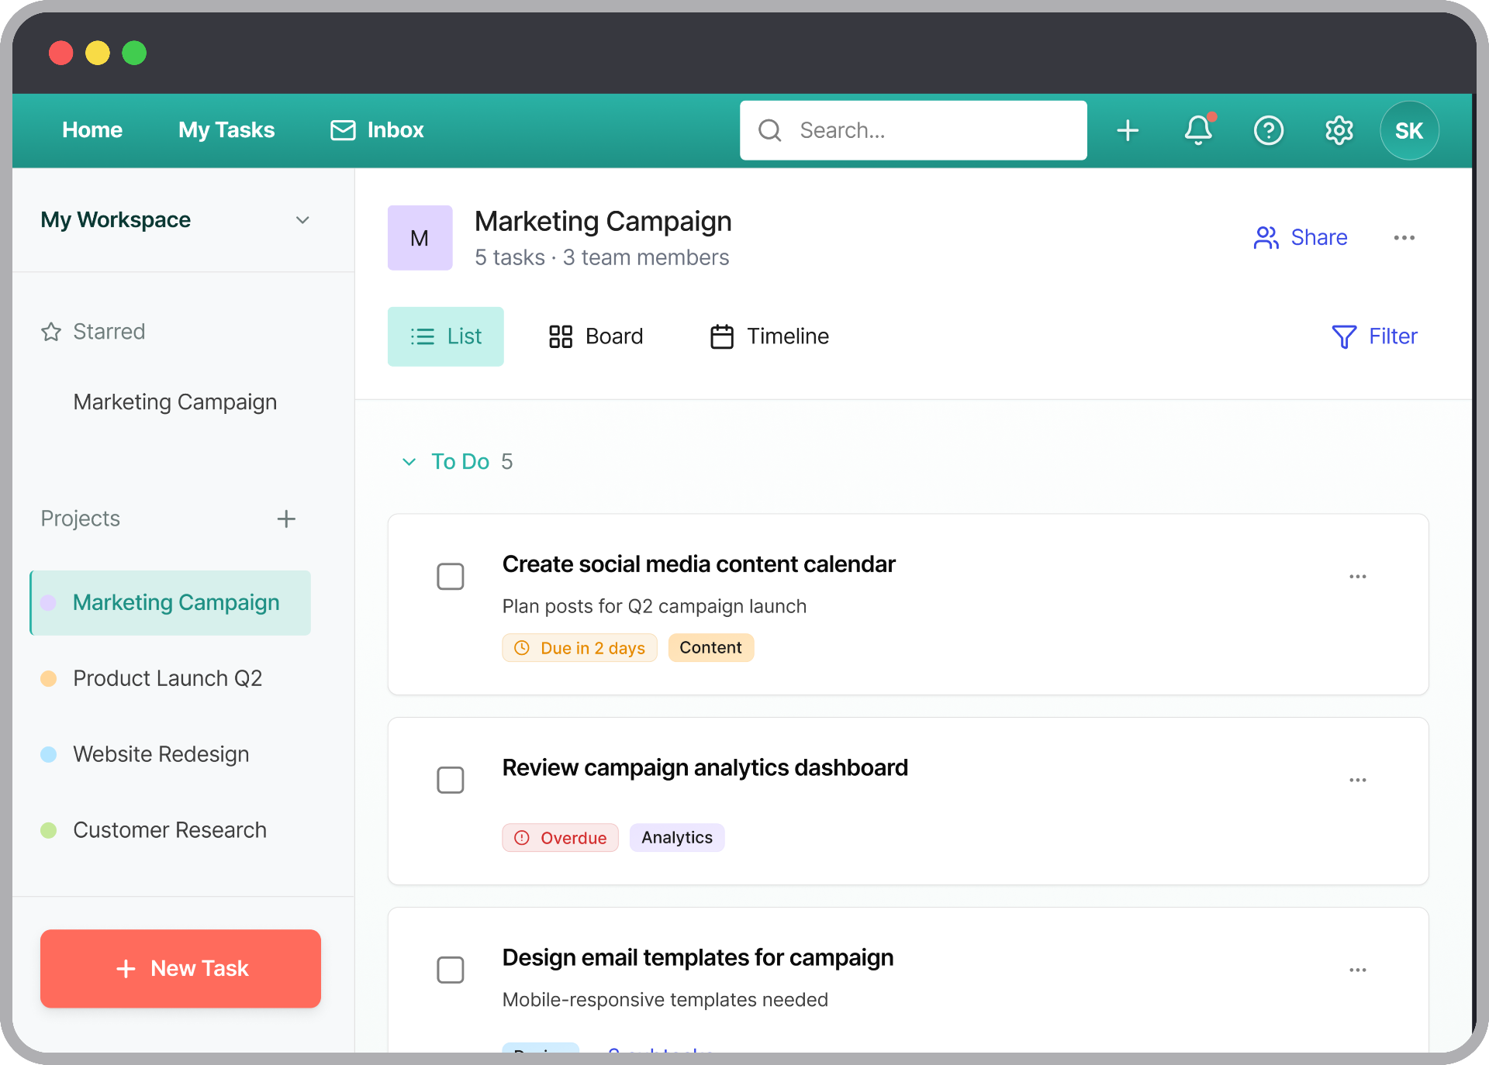The width and height of the screenshot is (1489, 1065).
Task: Click the Starred section label
Action: (109, 332)
